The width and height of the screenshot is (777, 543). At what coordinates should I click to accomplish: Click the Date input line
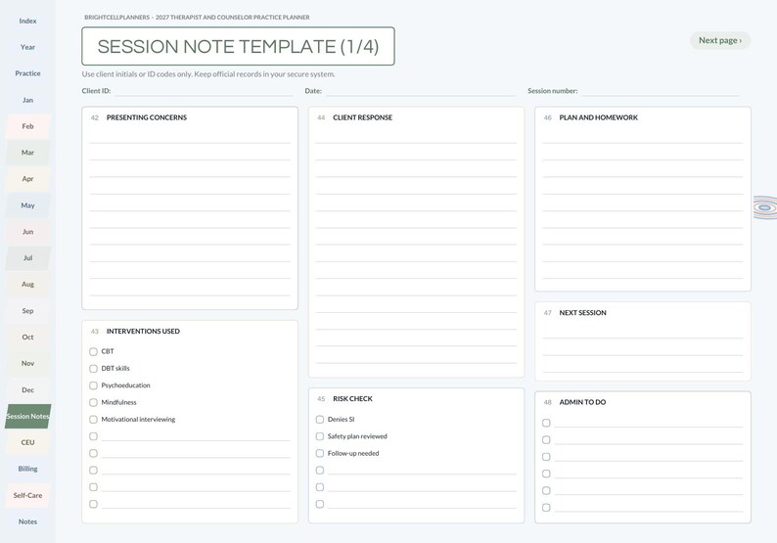pyautogui.click(x=421, y=91)
